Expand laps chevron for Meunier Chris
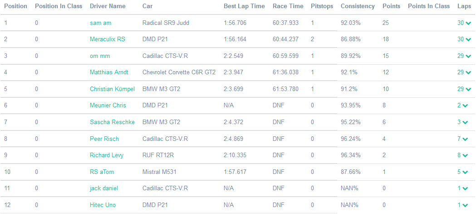Viewport: 476px width, 217px height. (x=465, y=106)
